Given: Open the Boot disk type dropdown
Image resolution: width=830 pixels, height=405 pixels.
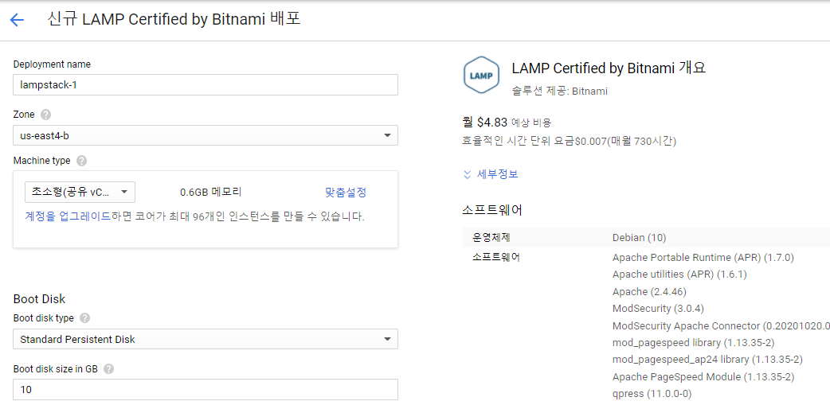Looking at the screenshot, I should tap(206, 340).
